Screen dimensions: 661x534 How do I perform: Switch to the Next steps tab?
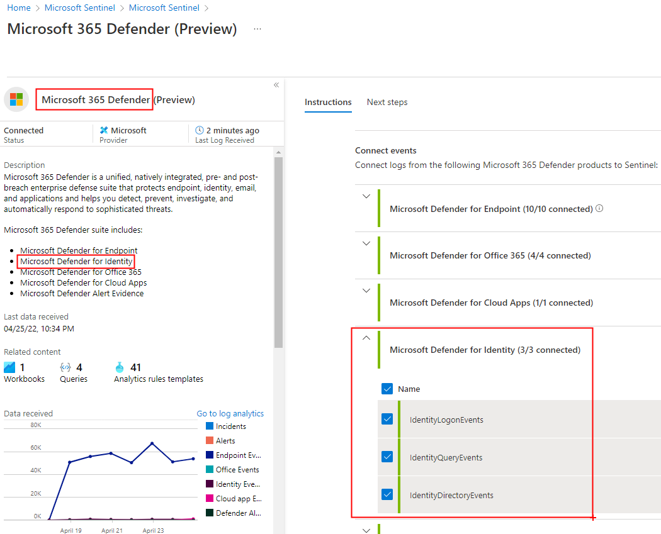click(387, 102)
